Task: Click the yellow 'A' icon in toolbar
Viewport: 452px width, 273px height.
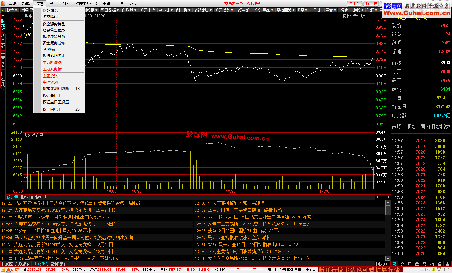Action: pos(3,10)
